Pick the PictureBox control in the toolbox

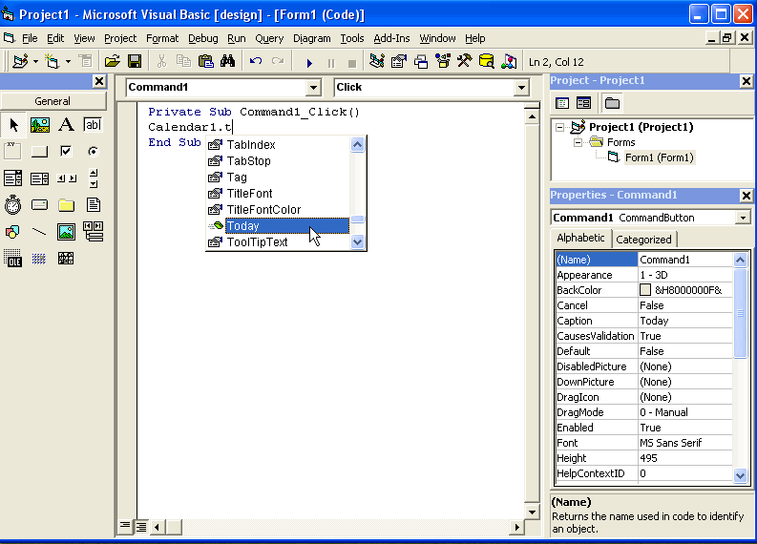(40, 125)
